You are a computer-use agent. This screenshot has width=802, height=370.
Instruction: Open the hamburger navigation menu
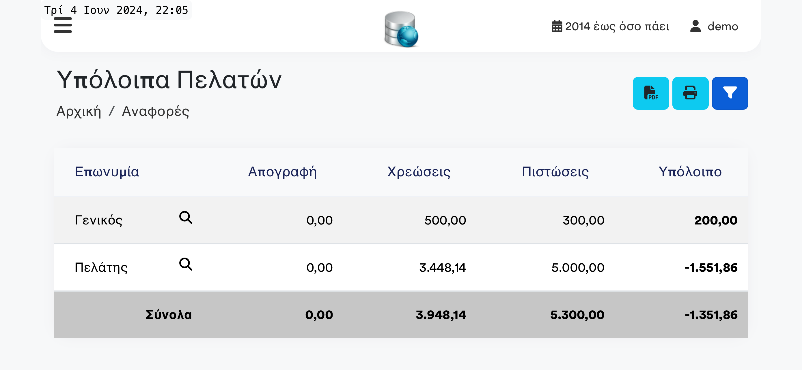[63, 25]
